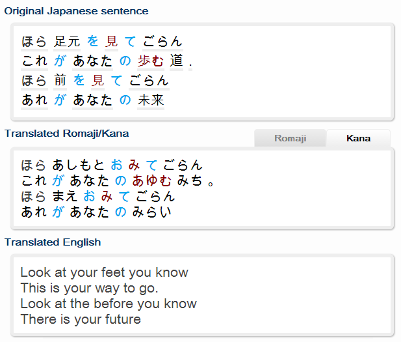Screen dimensions: 401x342
Task: Click まえ in the kana box
Action: pyautogui.click(x=65, y=196)
